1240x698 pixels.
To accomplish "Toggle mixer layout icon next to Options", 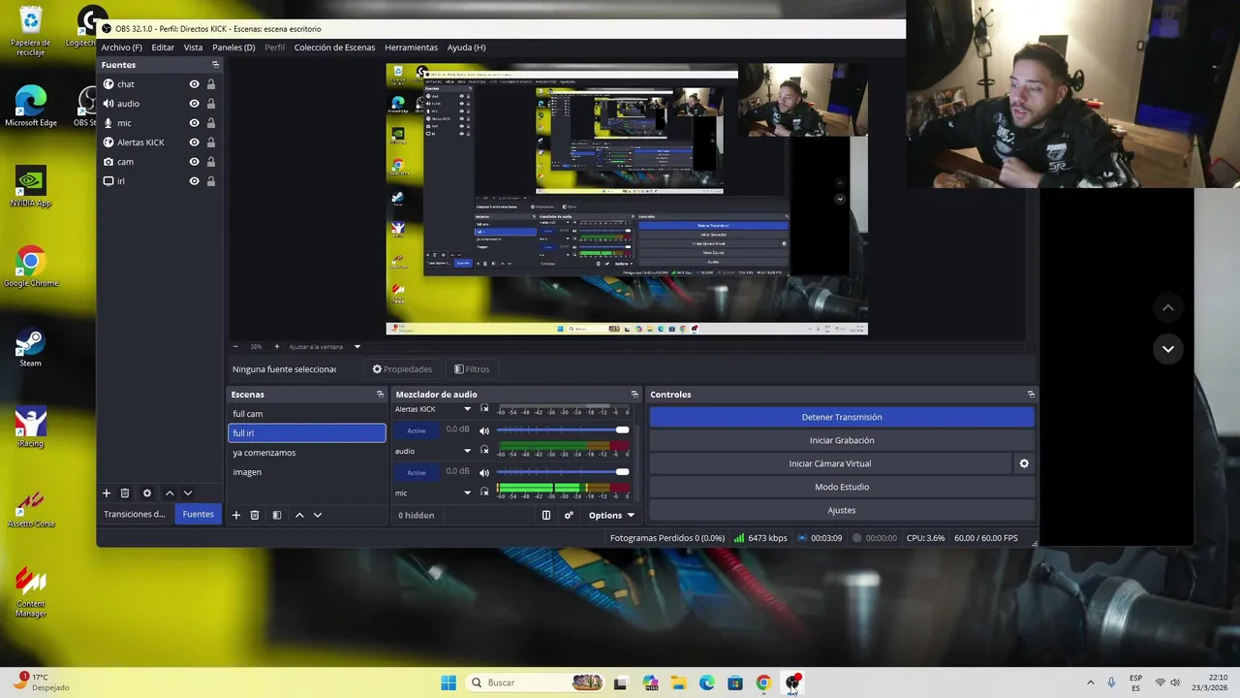I will pos(546,515).
